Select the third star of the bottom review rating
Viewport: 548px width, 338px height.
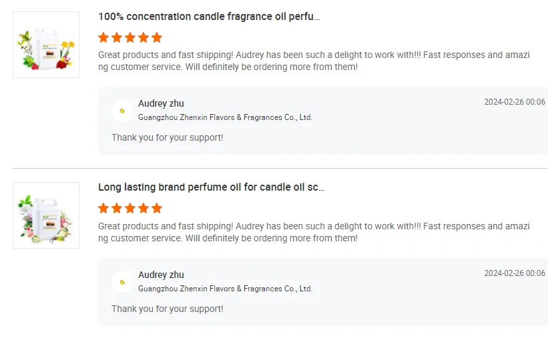[x=130, y=208]
